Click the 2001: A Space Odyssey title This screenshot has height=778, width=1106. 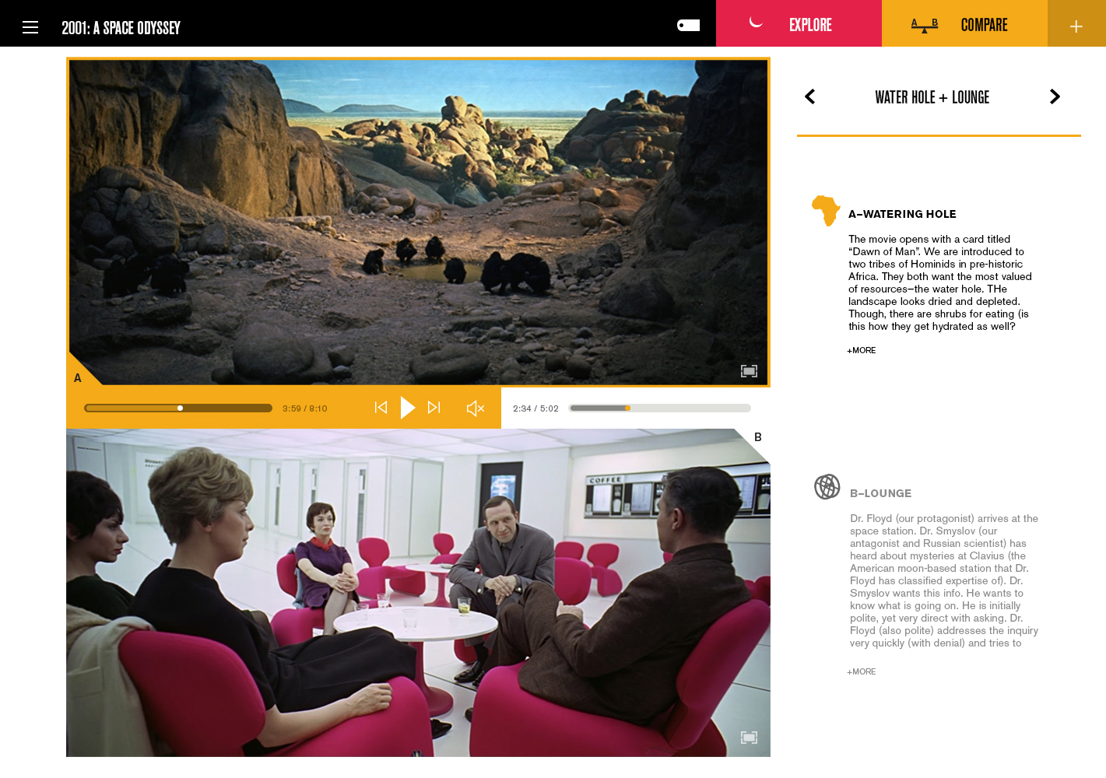coord(121,28)
